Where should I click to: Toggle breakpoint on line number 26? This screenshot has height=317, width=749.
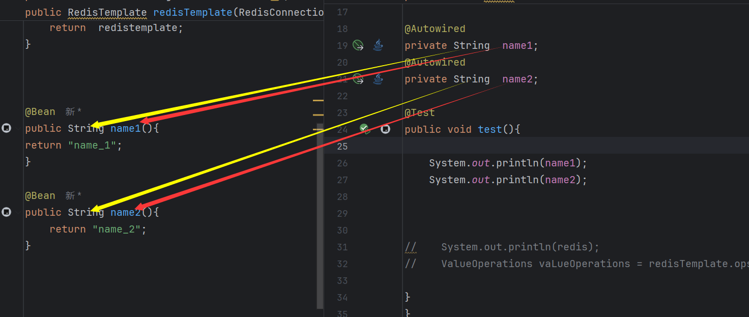click(x=342, y=163)
